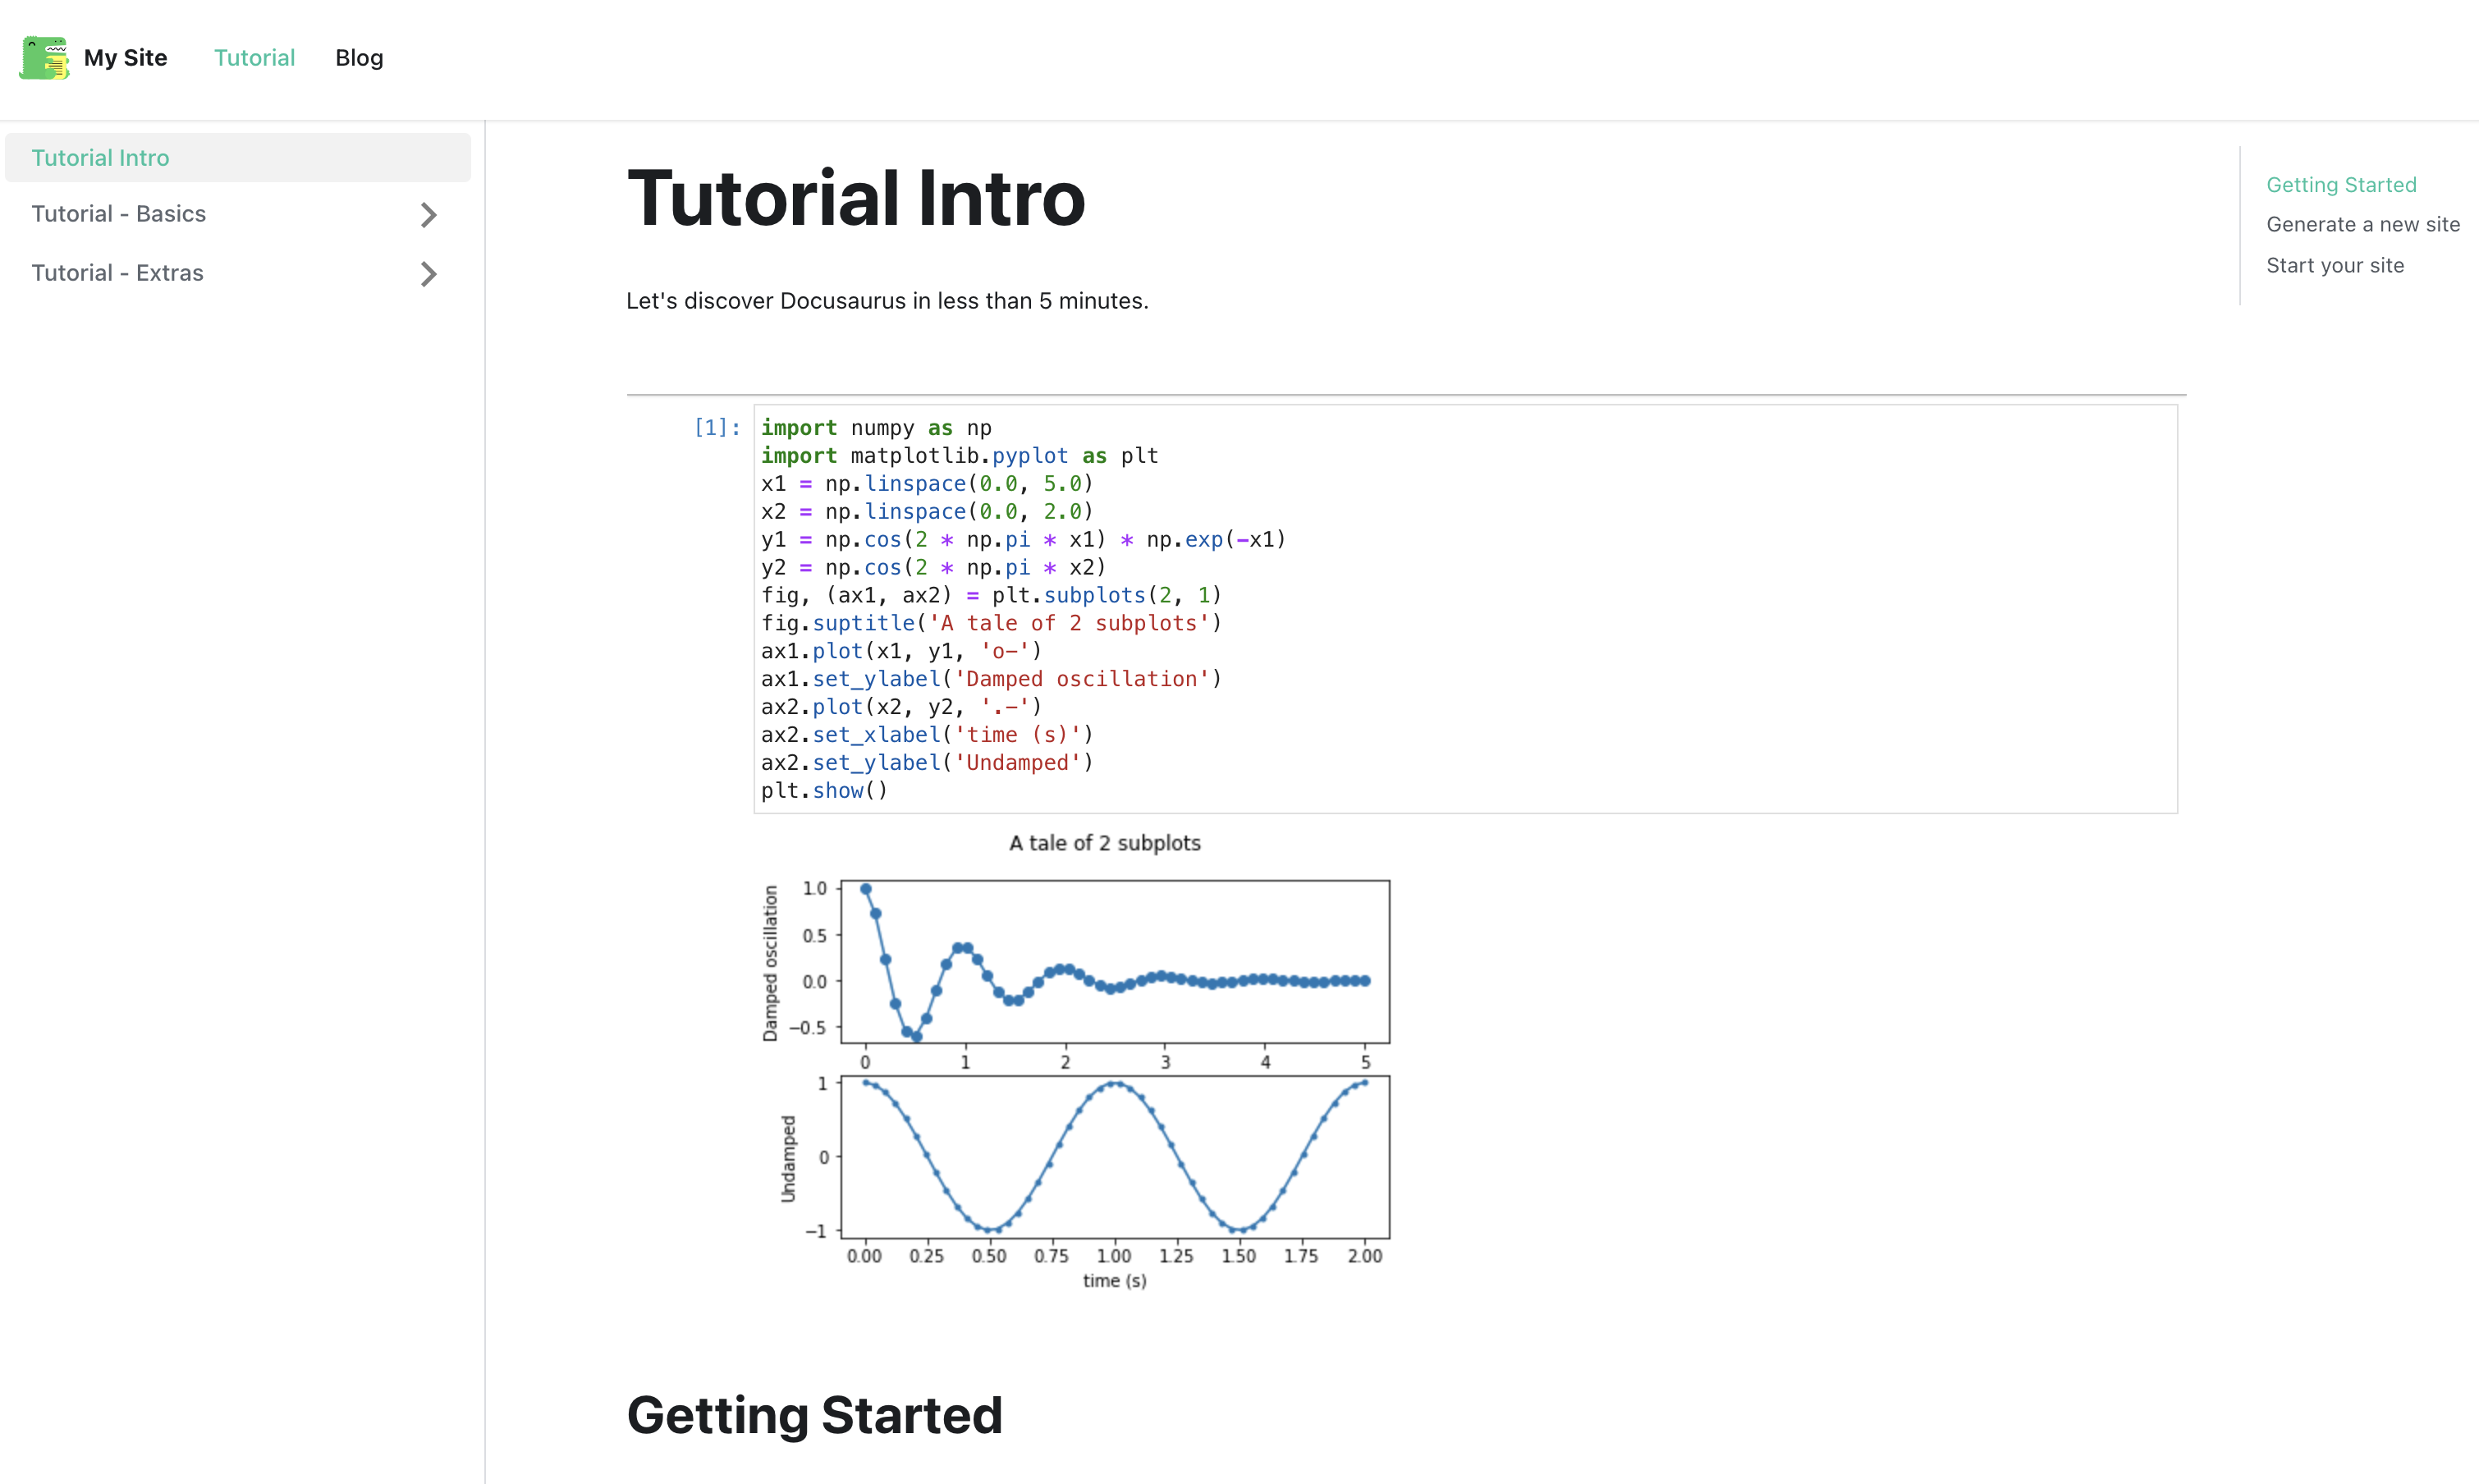The height and width of the screenshot is (1484, 2479).
Task: Jump to Start your site section
Action: pyautogui.click(x=2334, y=266)
